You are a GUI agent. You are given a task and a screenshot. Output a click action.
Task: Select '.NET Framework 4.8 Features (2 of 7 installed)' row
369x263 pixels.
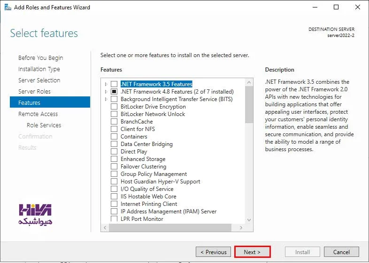pyautogui.click(x=177, y=92)
